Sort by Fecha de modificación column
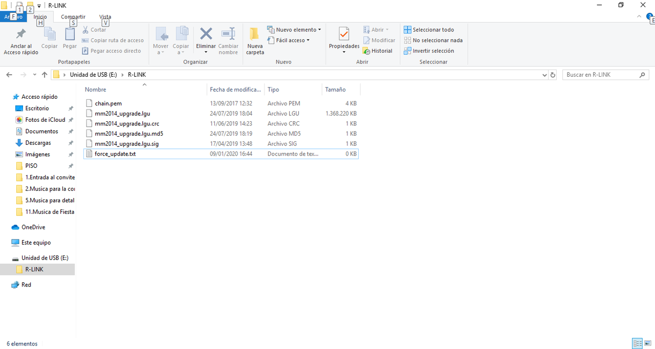The height and width of the screenshot is (349, 655). coord(235,90)
